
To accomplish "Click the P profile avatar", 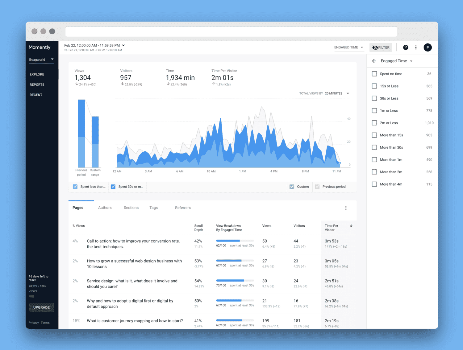I will click(x=428, y=47).
